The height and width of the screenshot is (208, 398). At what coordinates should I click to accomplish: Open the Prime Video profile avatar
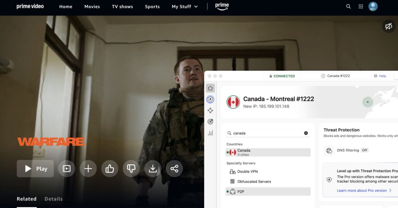[373, 6]
